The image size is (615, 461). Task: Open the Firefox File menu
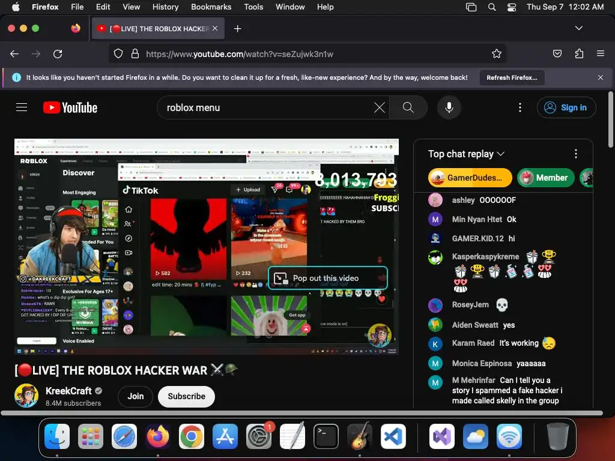(x=77, y=7)
